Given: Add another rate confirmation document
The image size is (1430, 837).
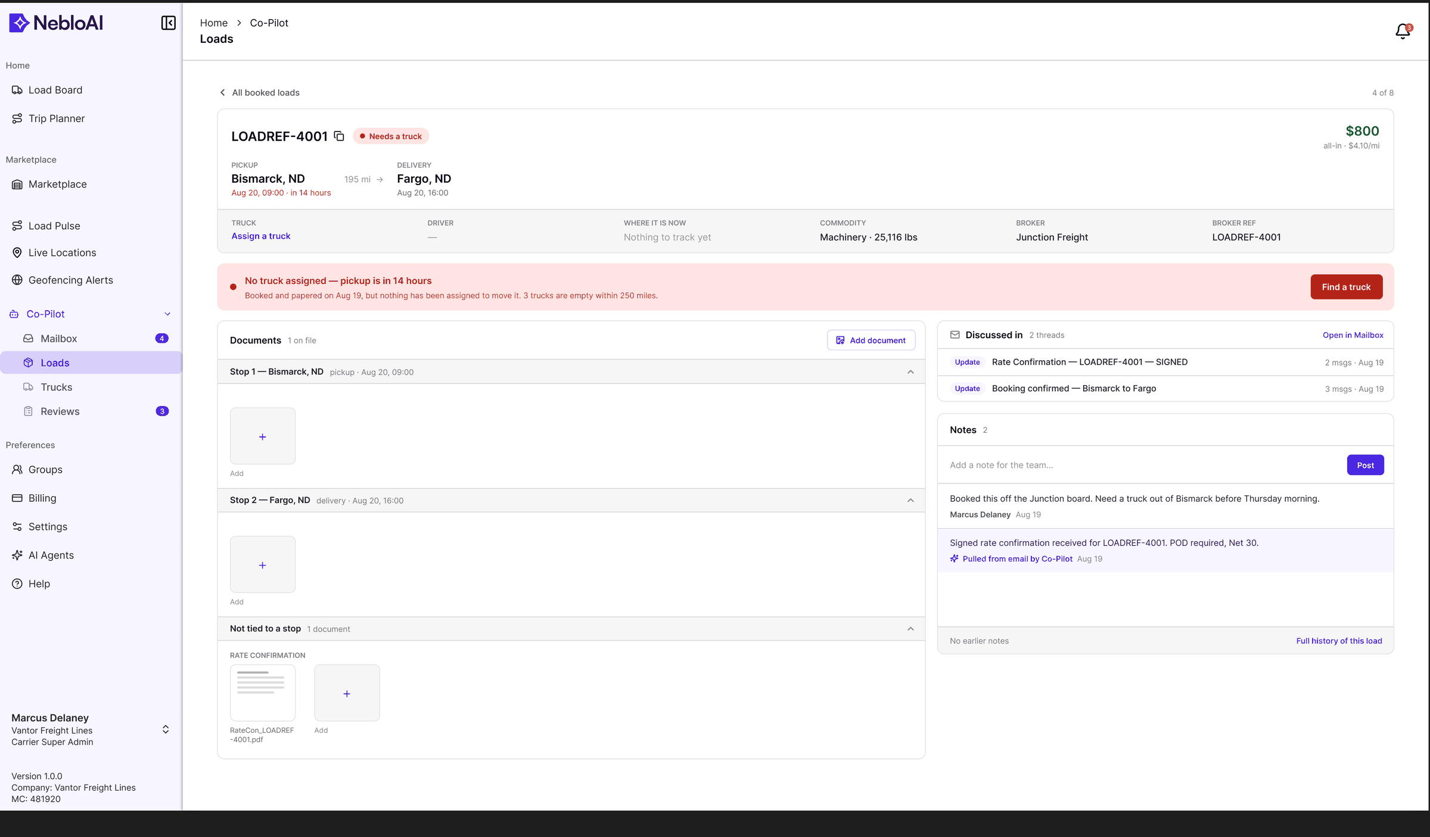Looking at the screenshot, I should coord(347,693).
